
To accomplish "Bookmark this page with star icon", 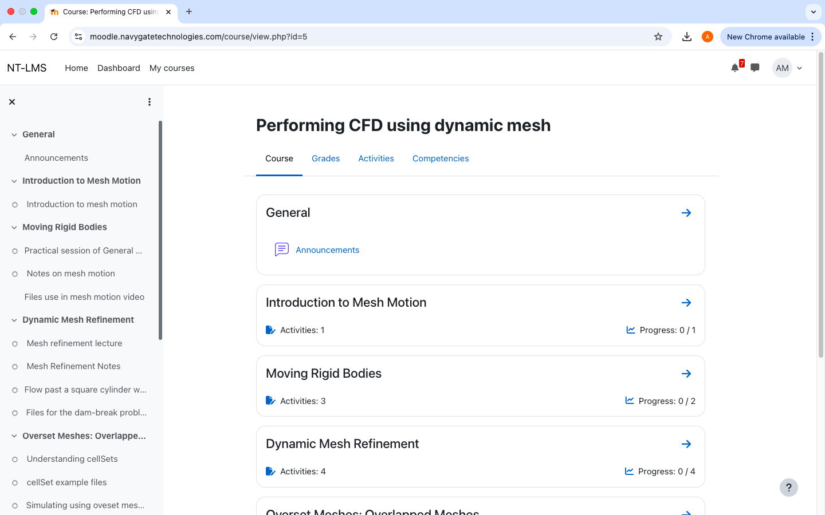I will point(658,37).
